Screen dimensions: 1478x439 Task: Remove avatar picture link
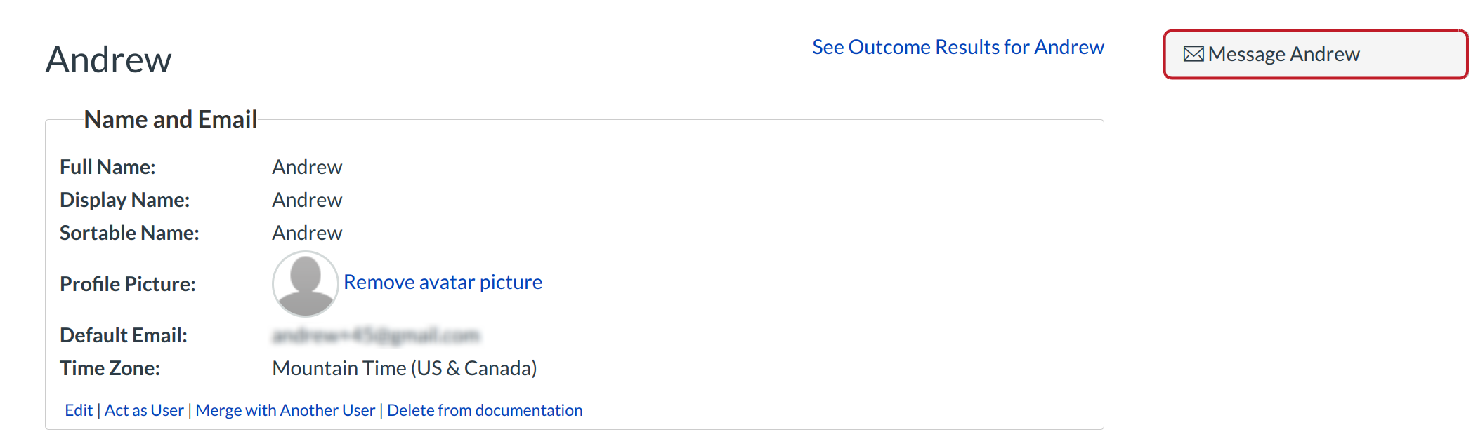443,282
